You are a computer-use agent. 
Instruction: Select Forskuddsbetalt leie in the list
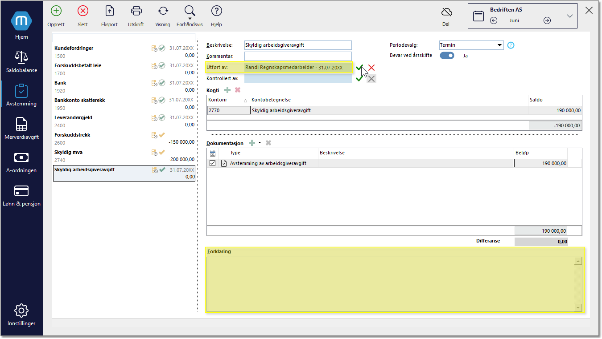click(124, 69)
